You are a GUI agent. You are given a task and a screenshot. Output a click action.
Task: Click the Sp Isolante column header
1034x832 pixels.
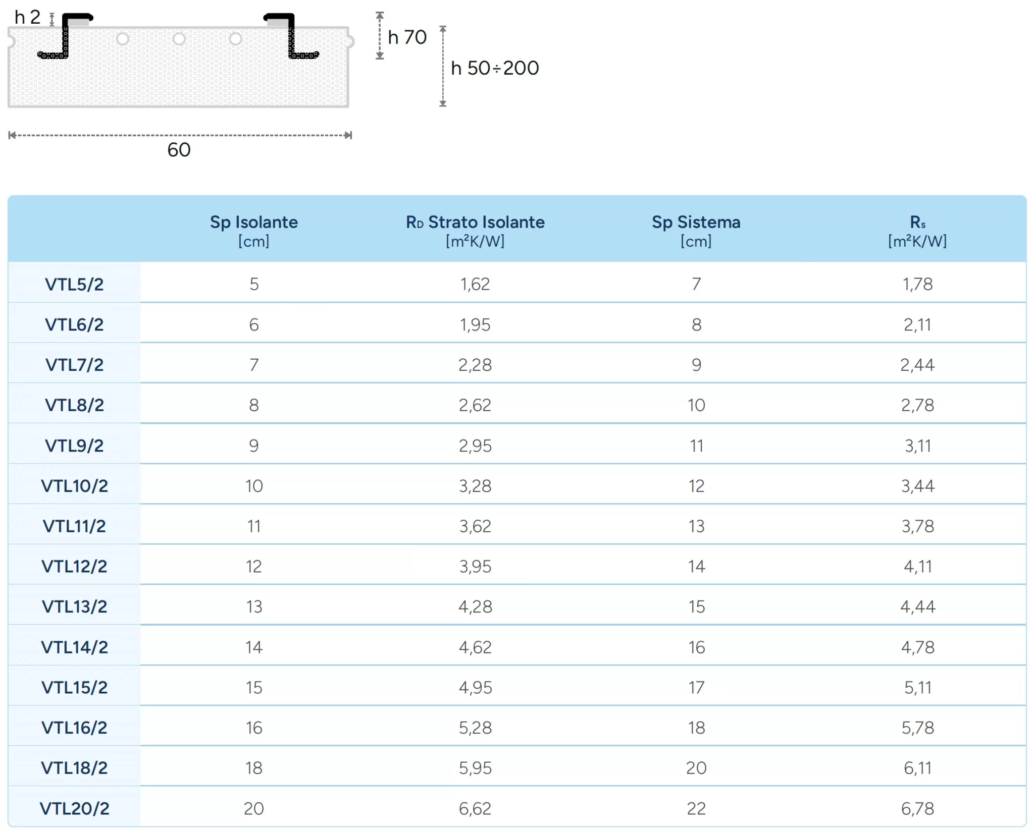coord(254,231)
